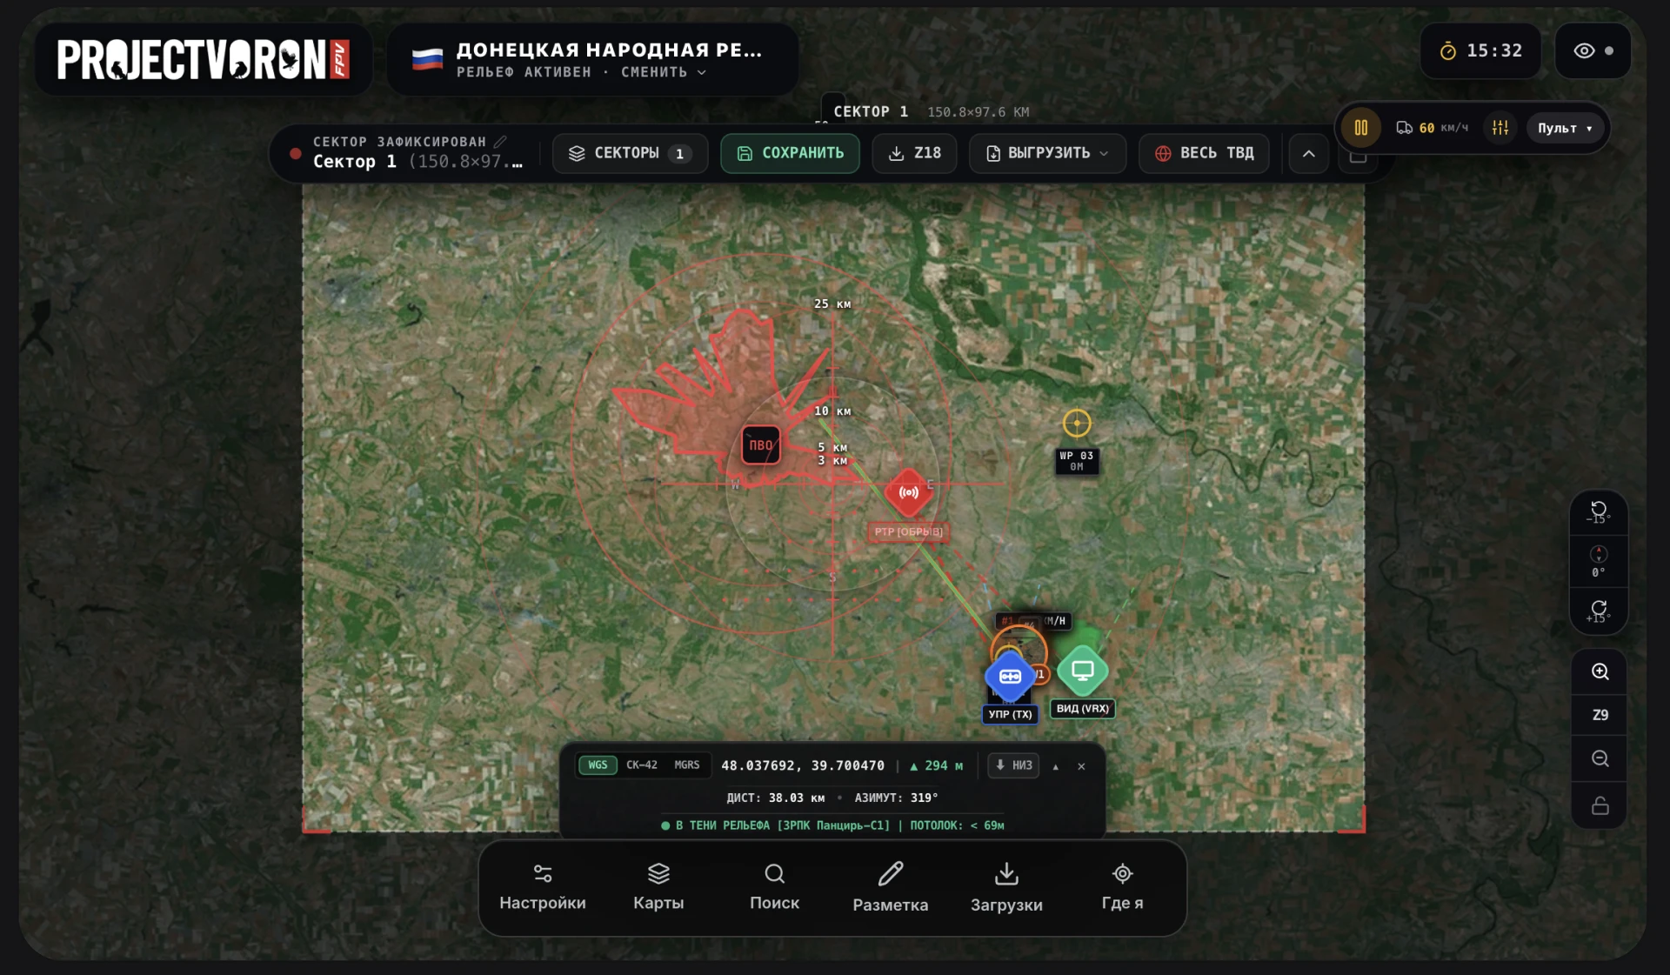Screen dimensions: 1670x975
Task: Open the Секторы list button
Action: (x=630, y=153)
